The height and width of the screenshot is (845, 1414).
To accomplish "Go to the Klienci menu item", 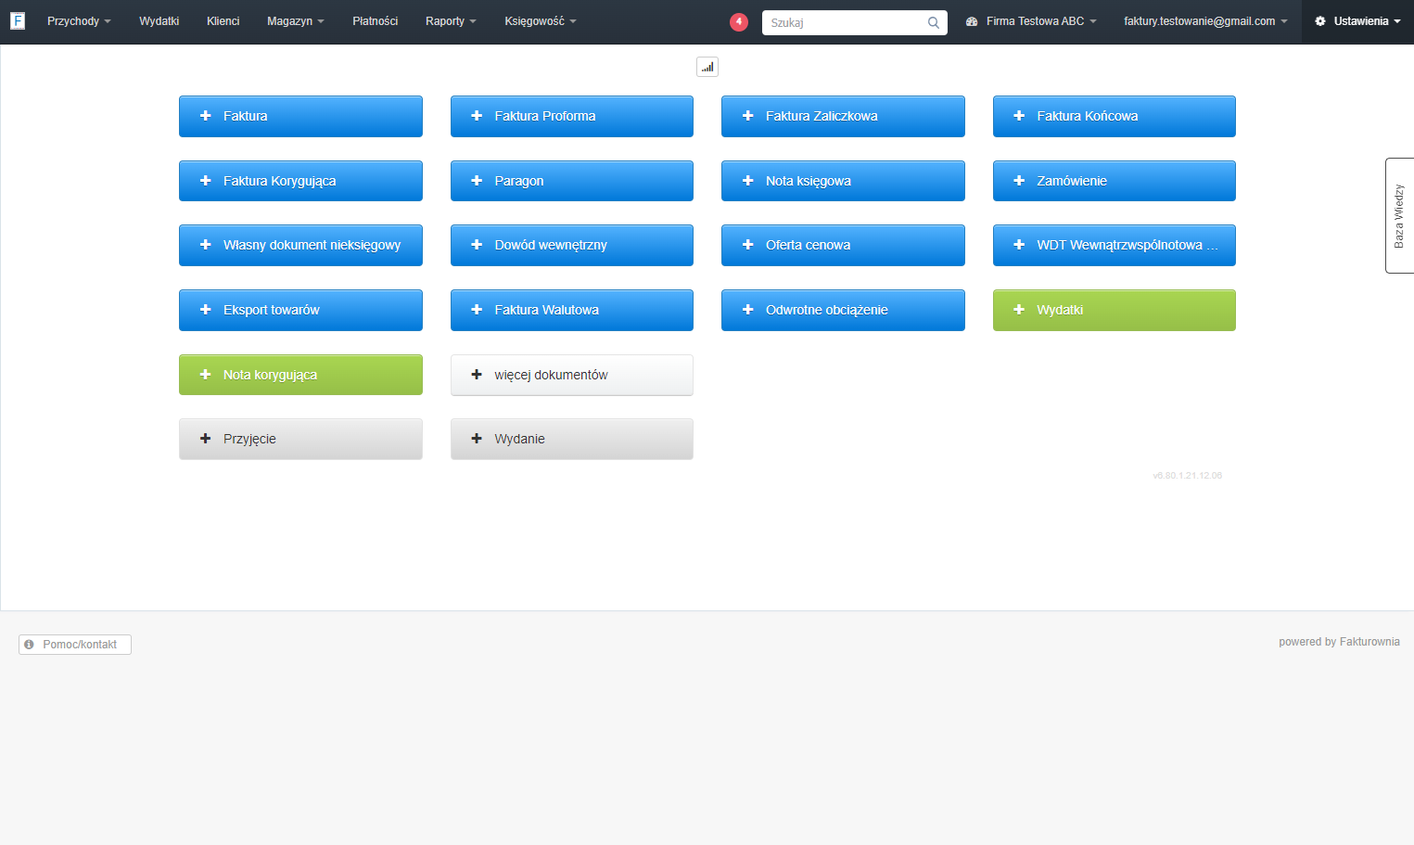I will click(x=223, y=21).
